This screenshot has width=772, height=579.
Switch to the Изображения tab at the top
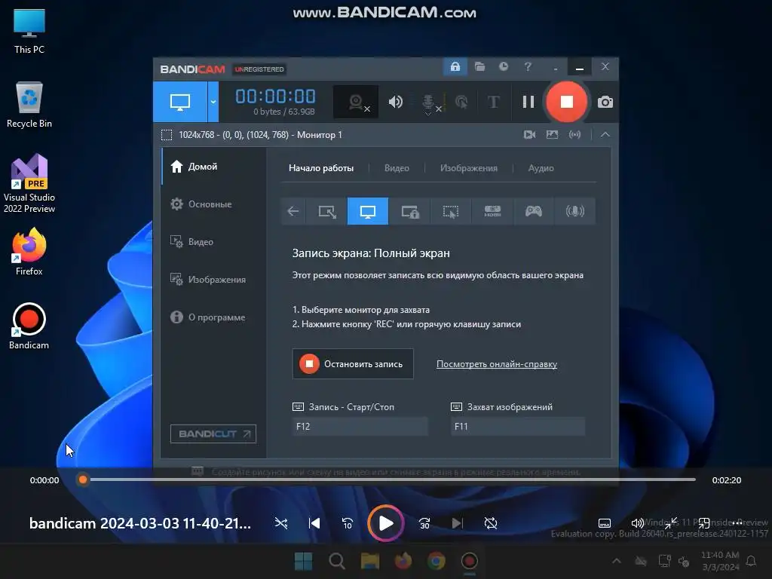tap(469, 168)
